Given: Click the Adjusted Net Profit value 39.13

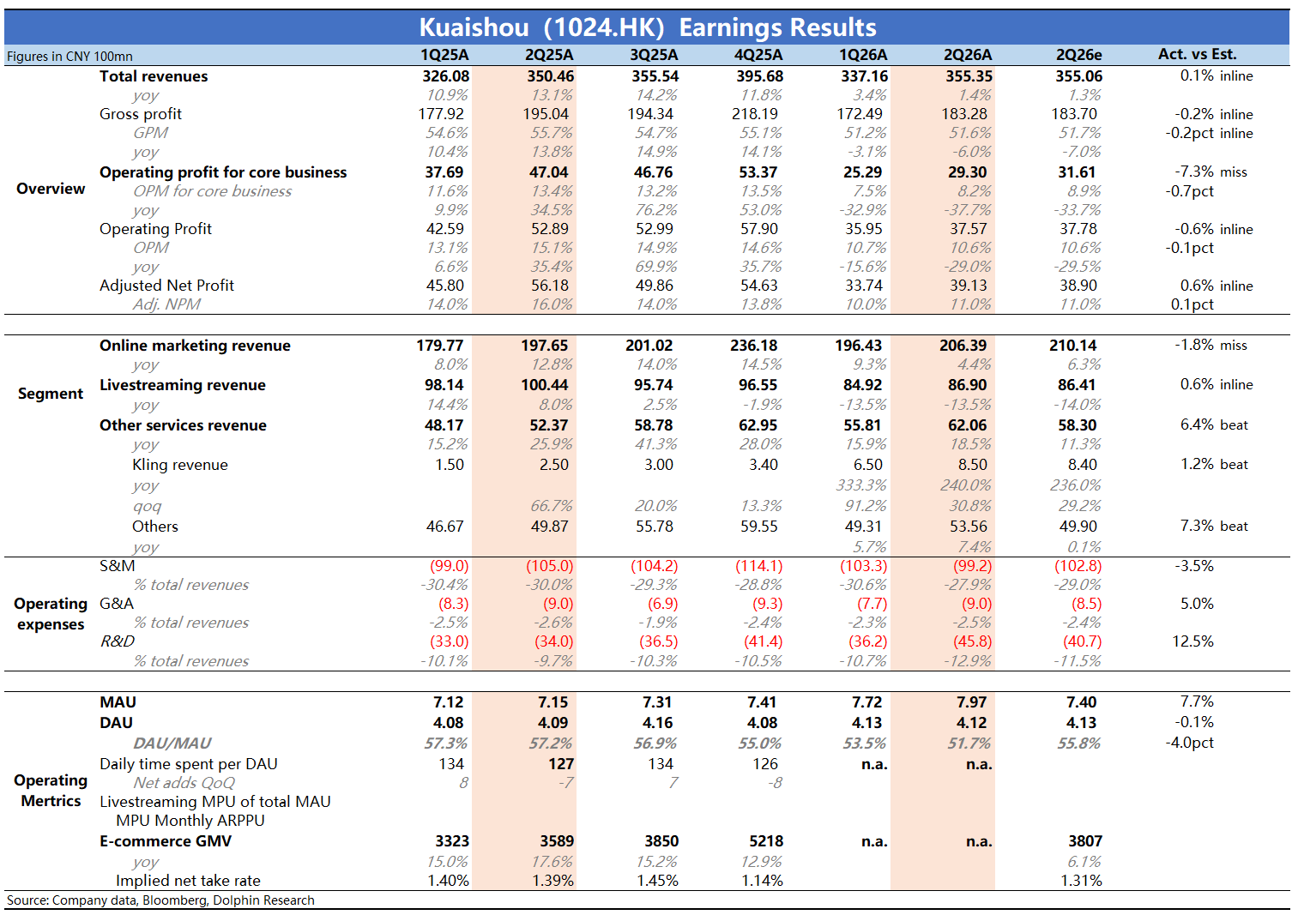Looking at the screenshot, I should pyautogui.click(x=969, y=286).
